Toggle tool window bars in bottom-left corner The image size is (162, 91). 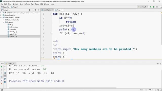click(2, 90)
